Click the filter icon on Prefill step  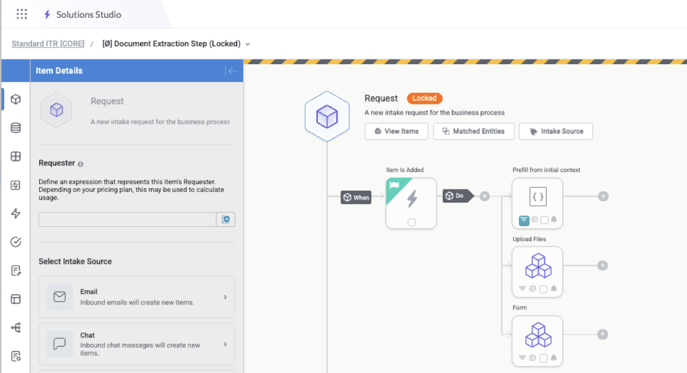[524, 220]
